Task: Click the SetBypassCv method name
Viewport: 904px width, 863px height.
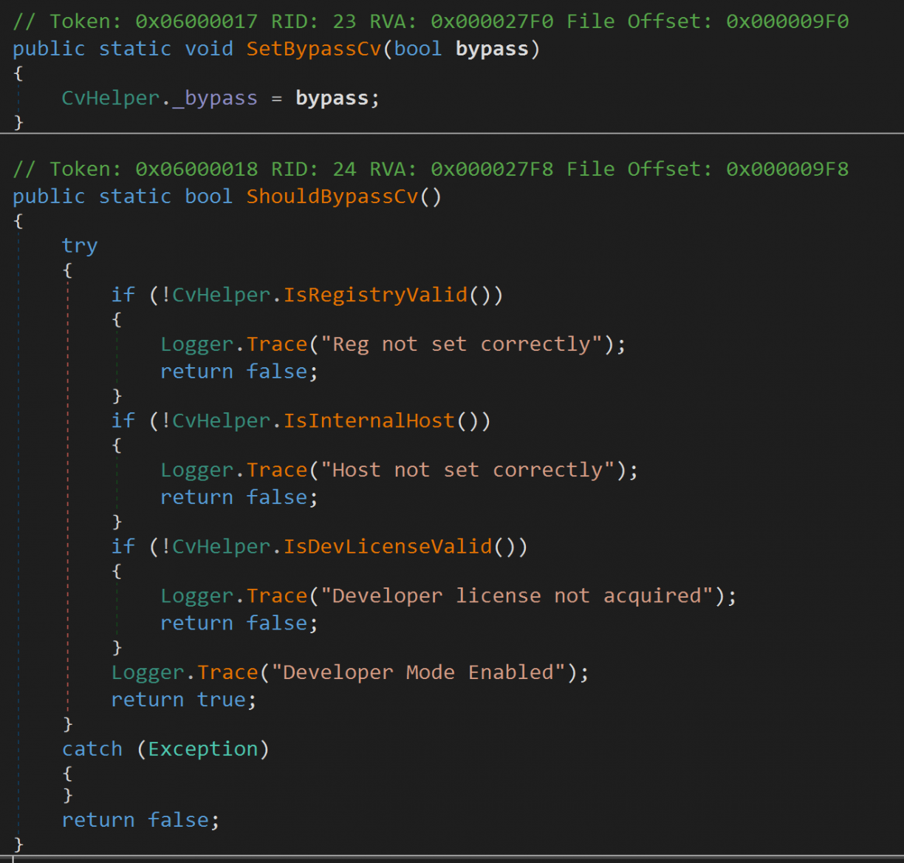Action: (x=314, y=49)
